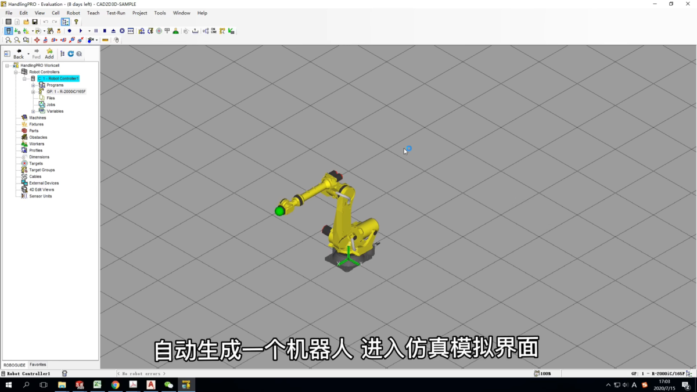Click the navigator help question icon

[x=79, y=53]
